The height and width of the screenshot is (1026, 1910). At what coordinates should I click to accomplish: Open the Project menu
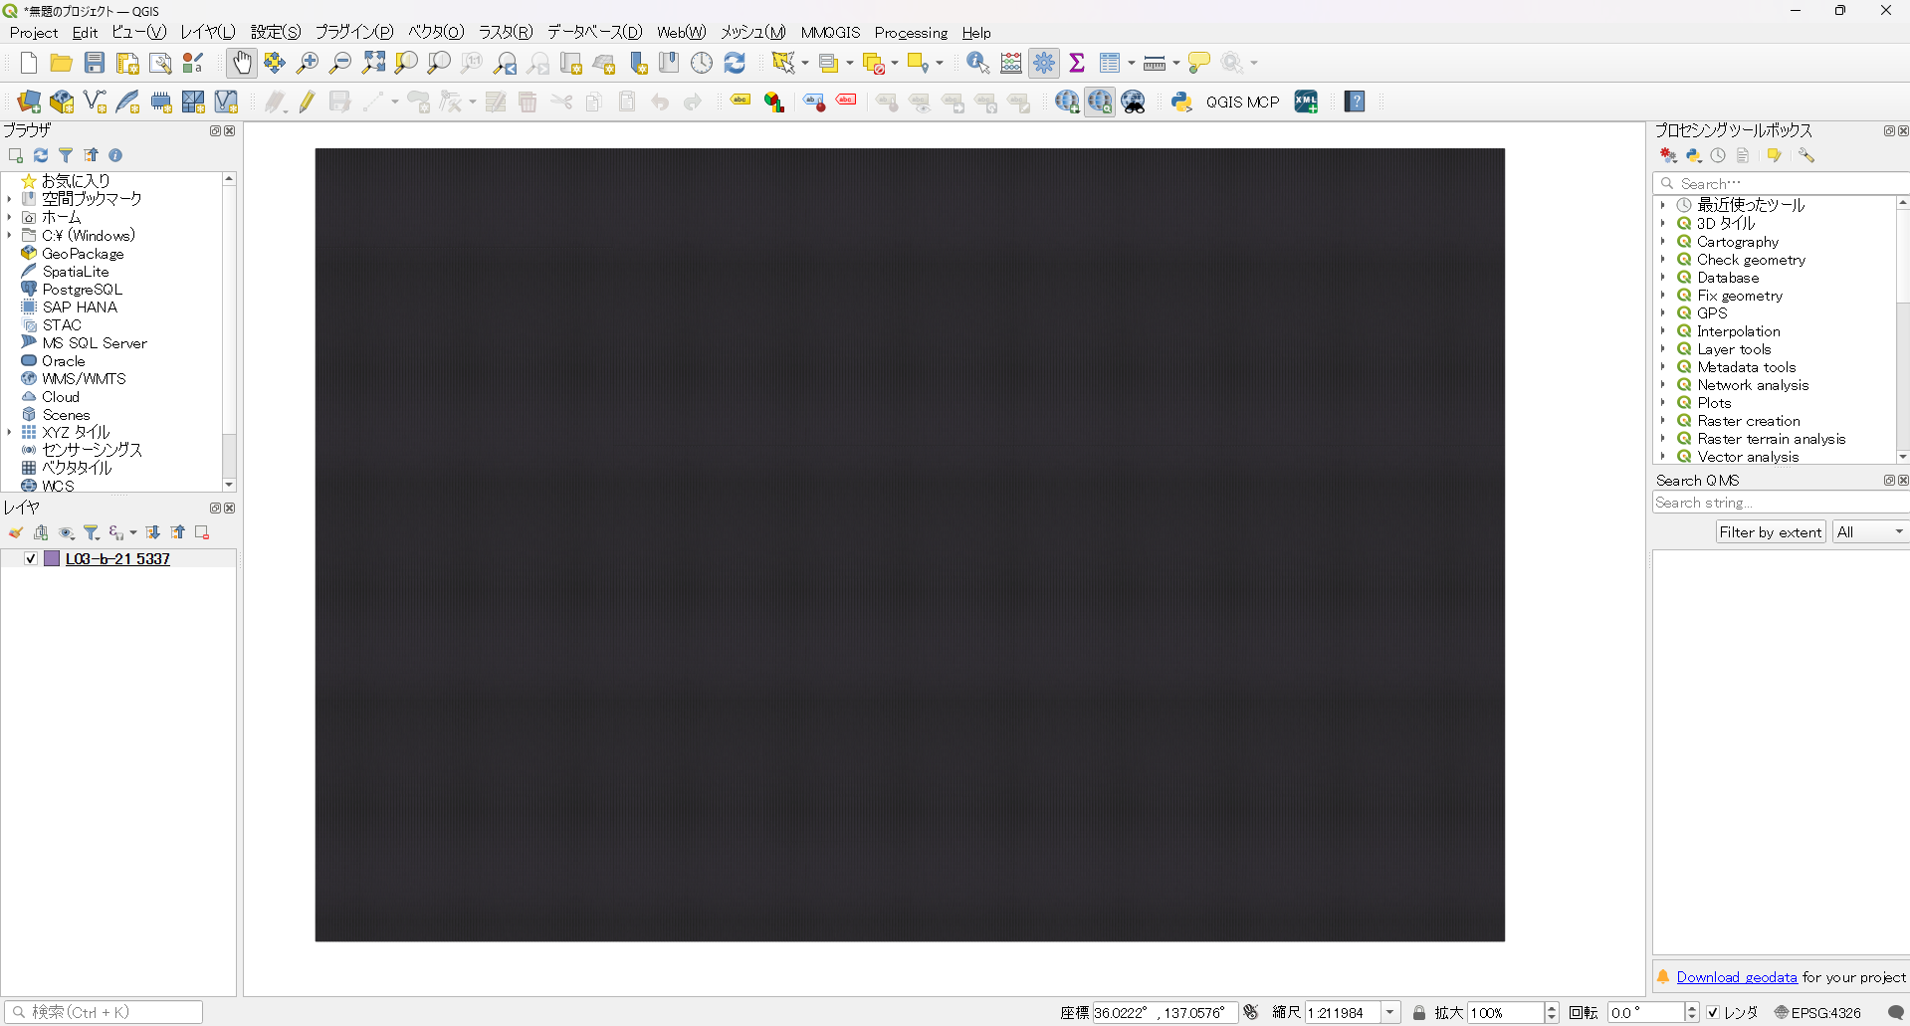(x=34, y=33)
